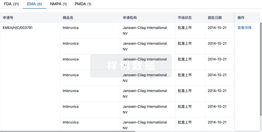Select the first row's 2014-10-21 date
Image resolution: width=262 pixels, height=132 pixels.
click(x=217, y=28)
